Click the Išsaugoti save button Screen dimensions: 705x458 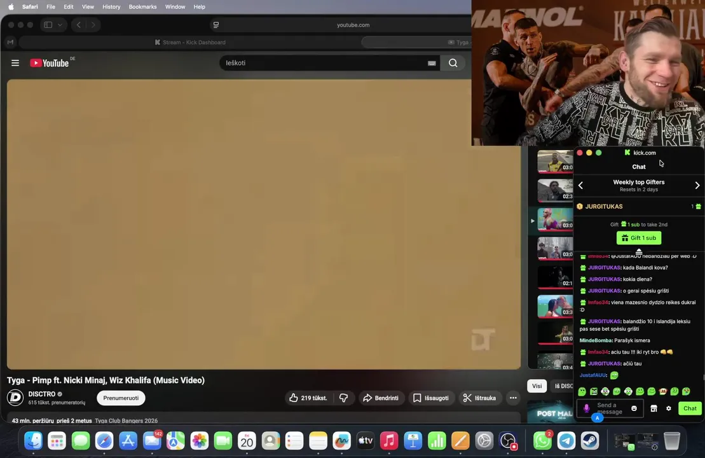(431, 398)
